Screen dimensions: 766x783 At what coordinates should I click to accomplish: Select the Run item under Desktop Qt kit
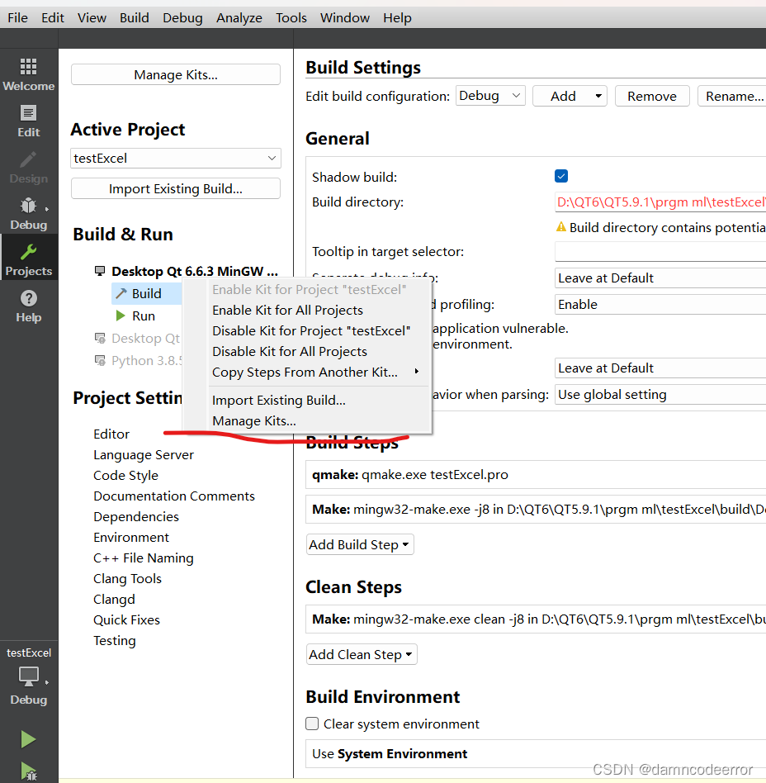[144, 316]
